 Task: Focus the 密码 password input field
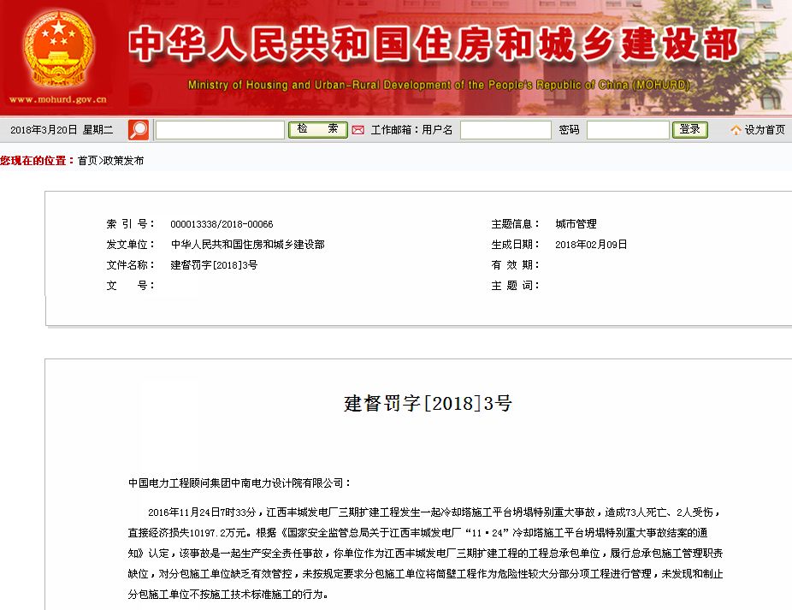(628, 130)
